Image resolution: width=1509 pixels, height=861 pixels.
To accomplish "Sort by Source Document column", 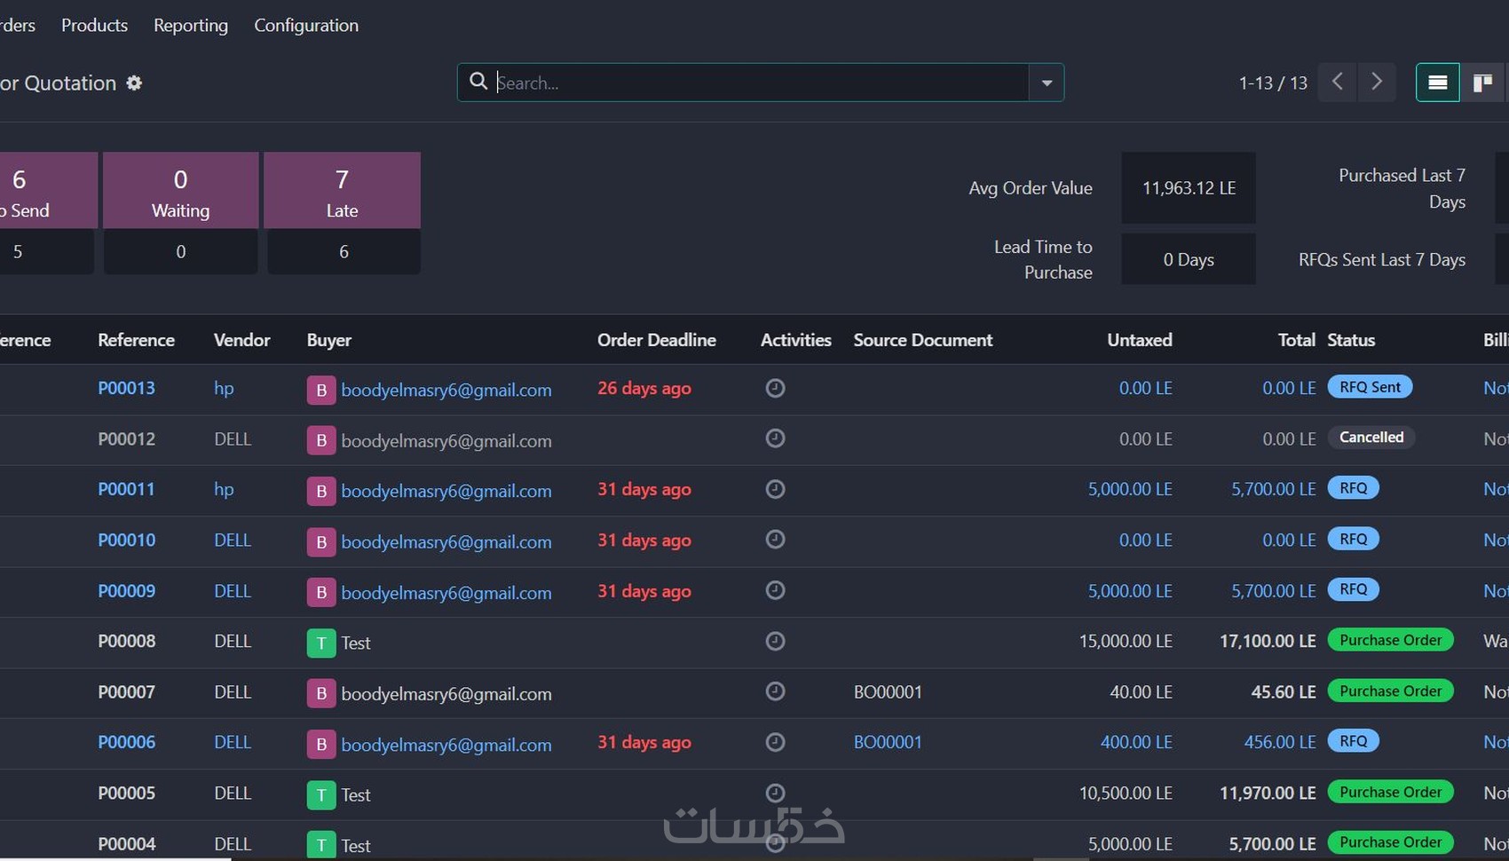I will click(x=923, y=340).
